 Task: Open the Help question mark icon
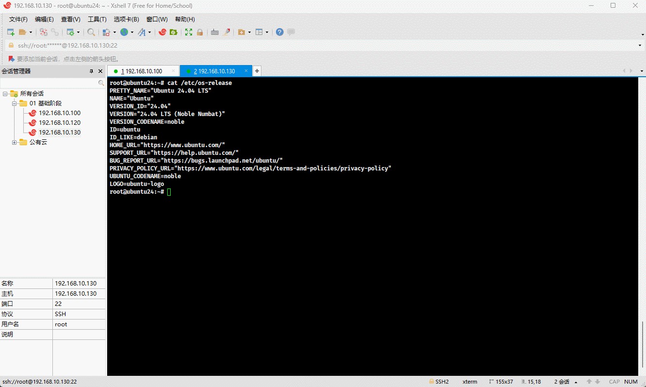(280, 32)
